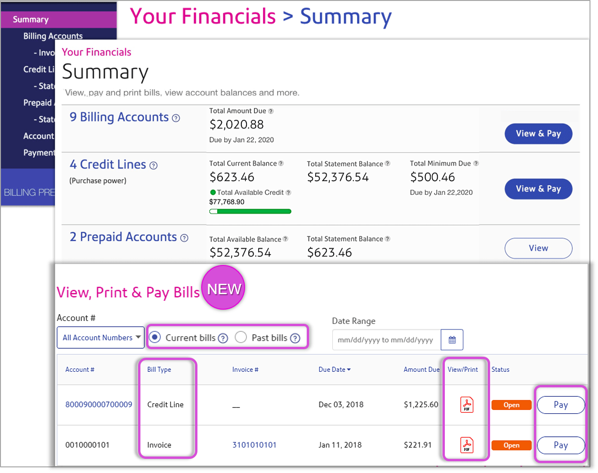Open the Current bills help icon
The image size is (598, 473).
coord(222,337)
